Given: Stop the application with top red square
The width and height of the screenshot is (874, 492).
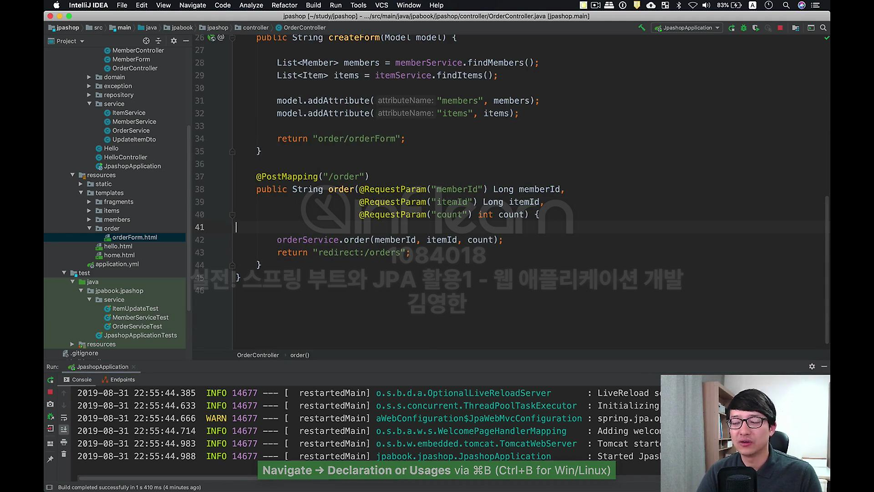Looking at the screenshot, I should click(x=780, y=28).
